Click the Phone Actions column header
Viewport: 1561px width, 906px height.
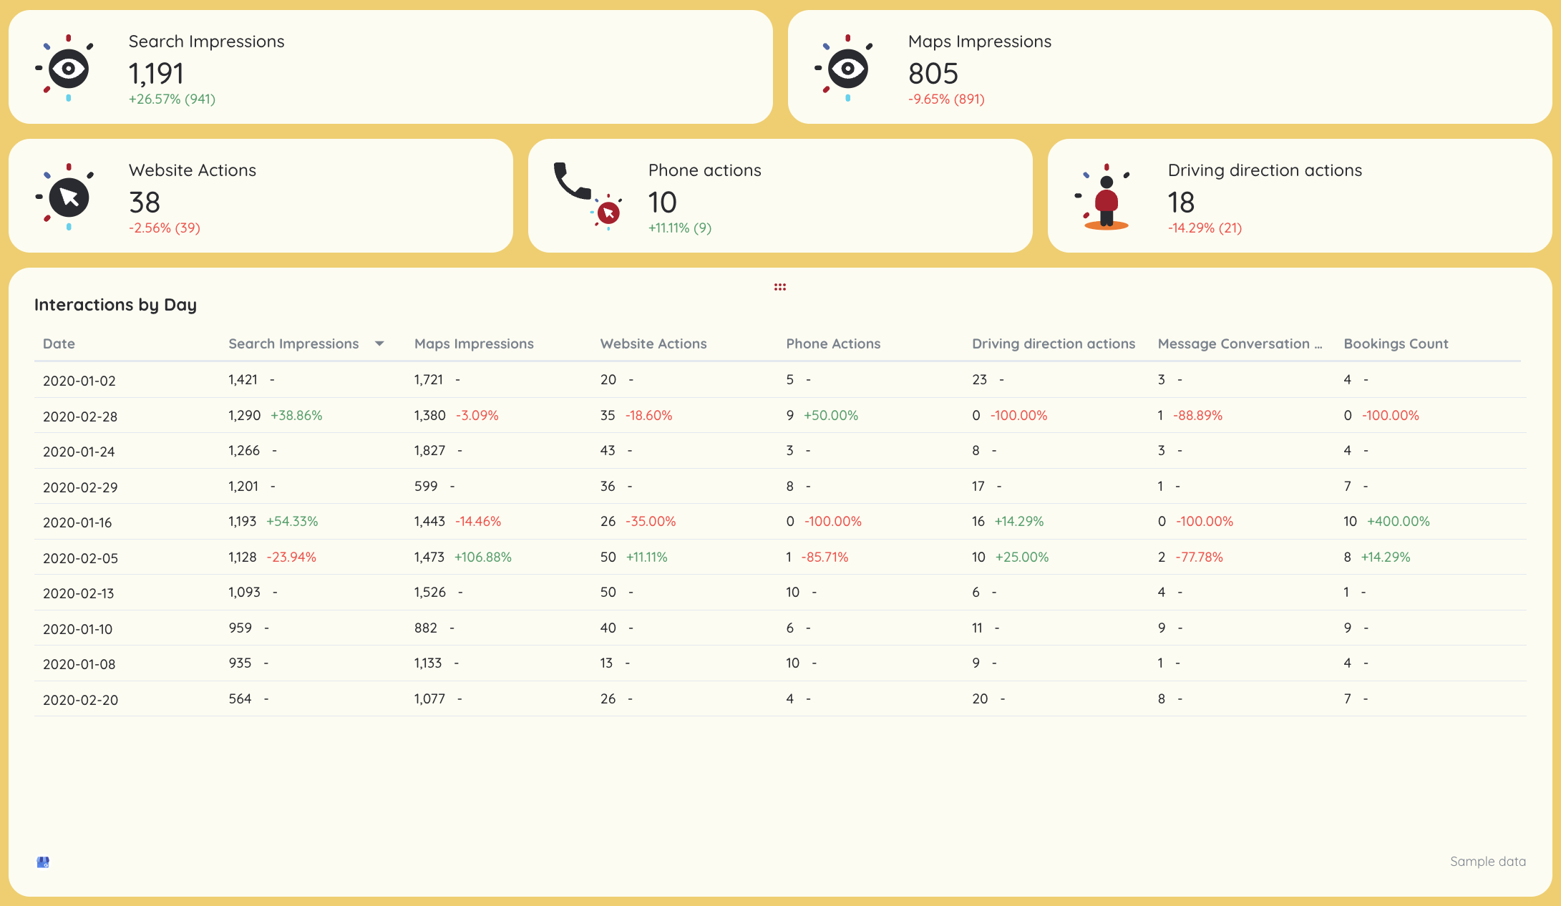click(x=833, y=344)
